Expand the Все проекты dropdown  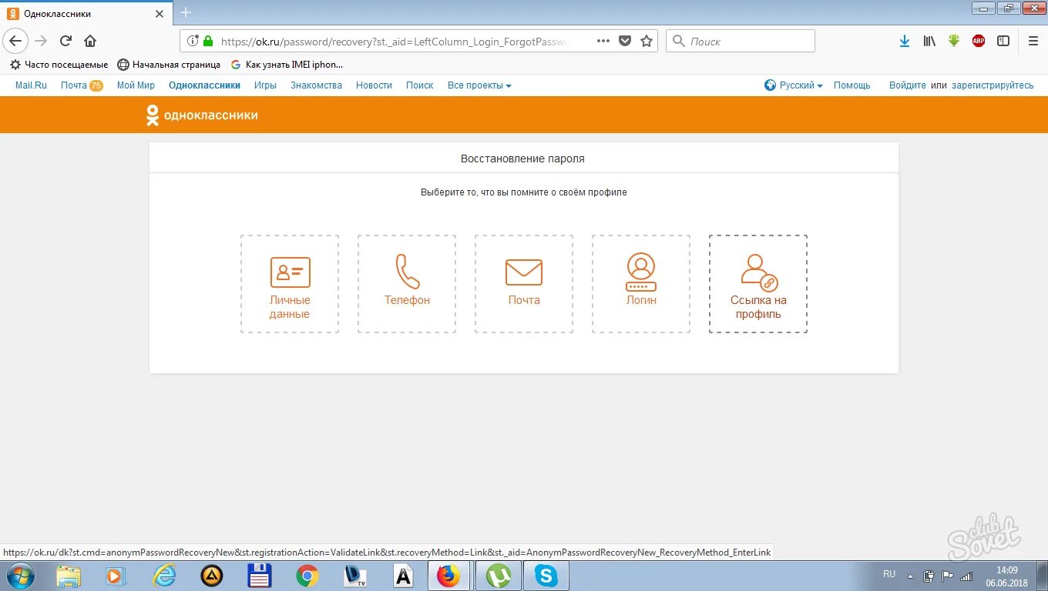479,85
